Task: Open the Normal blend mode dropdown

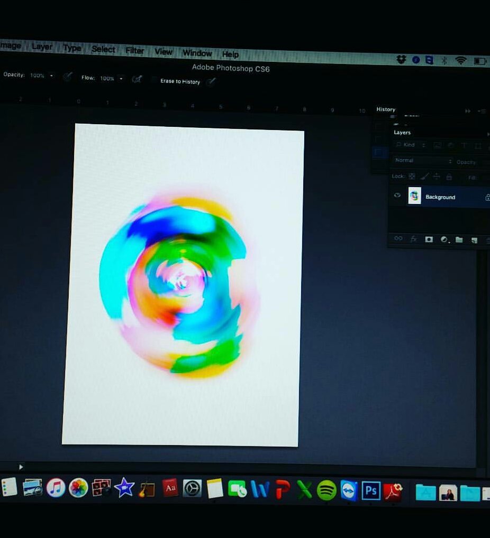Action: click(x=423, y=161)
